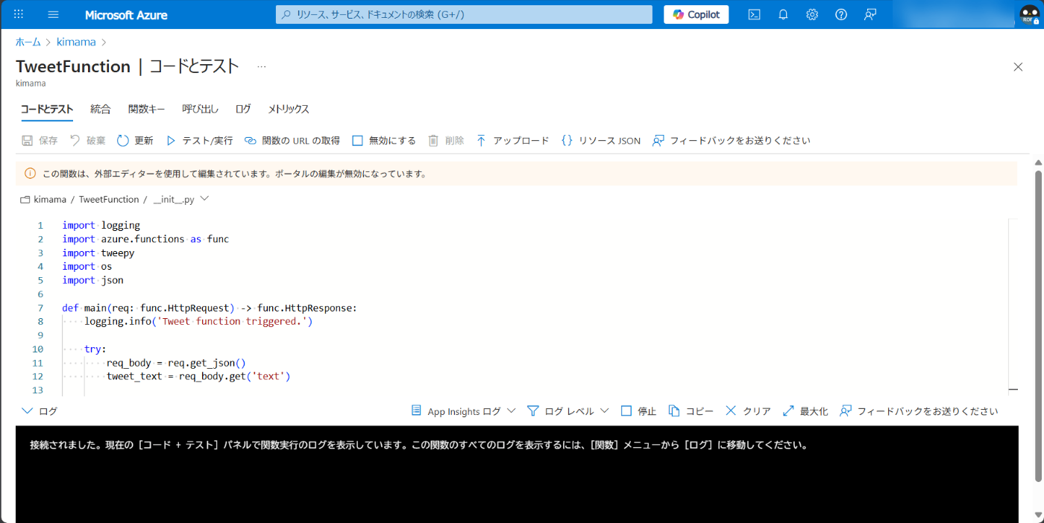Close the TweetFunction blade
1044x523 pixels.
[1018, 66]
